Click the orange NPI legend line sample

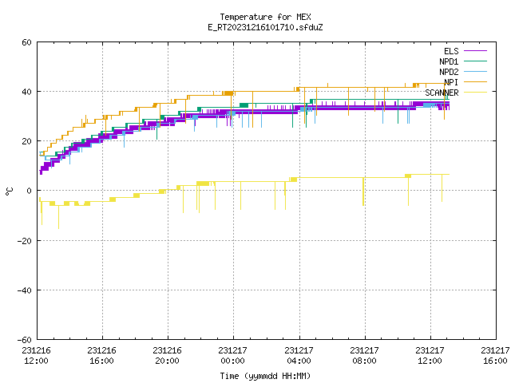coord(475,82)
